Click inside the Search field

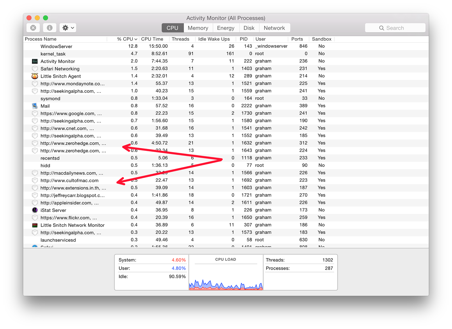[x=395, y=28]
